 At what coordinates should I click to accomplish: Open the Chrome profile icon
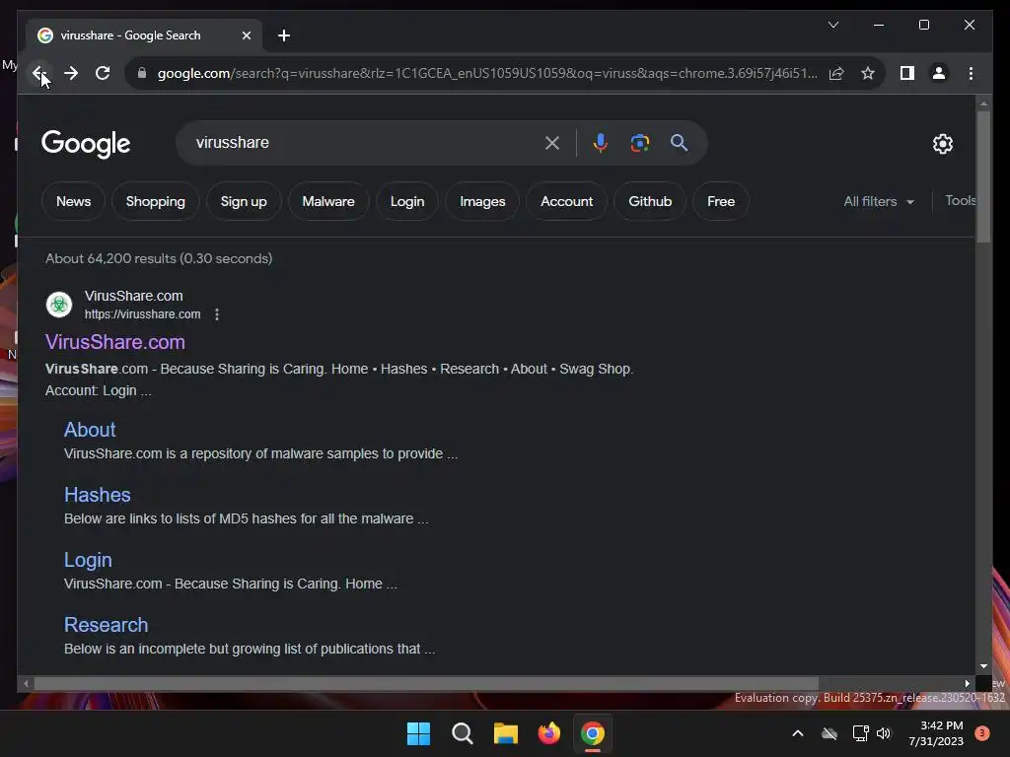point(939,73)
